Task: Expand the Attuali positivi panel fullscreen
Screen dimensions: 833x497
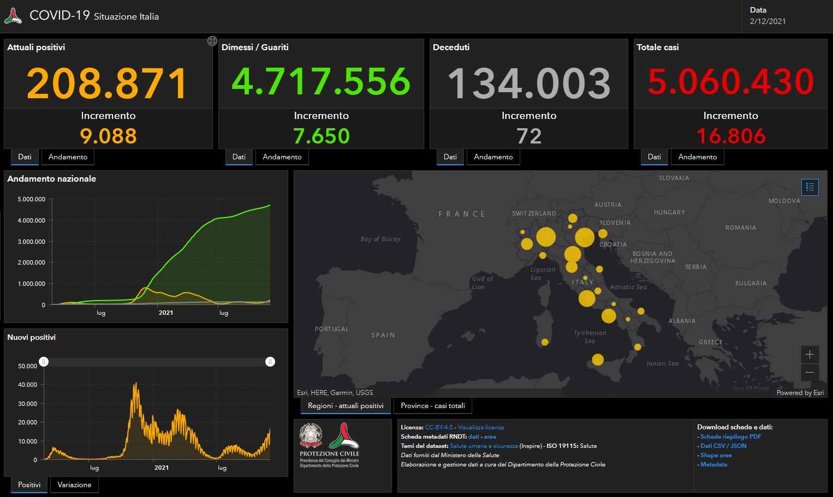Action: pos(212,41)
